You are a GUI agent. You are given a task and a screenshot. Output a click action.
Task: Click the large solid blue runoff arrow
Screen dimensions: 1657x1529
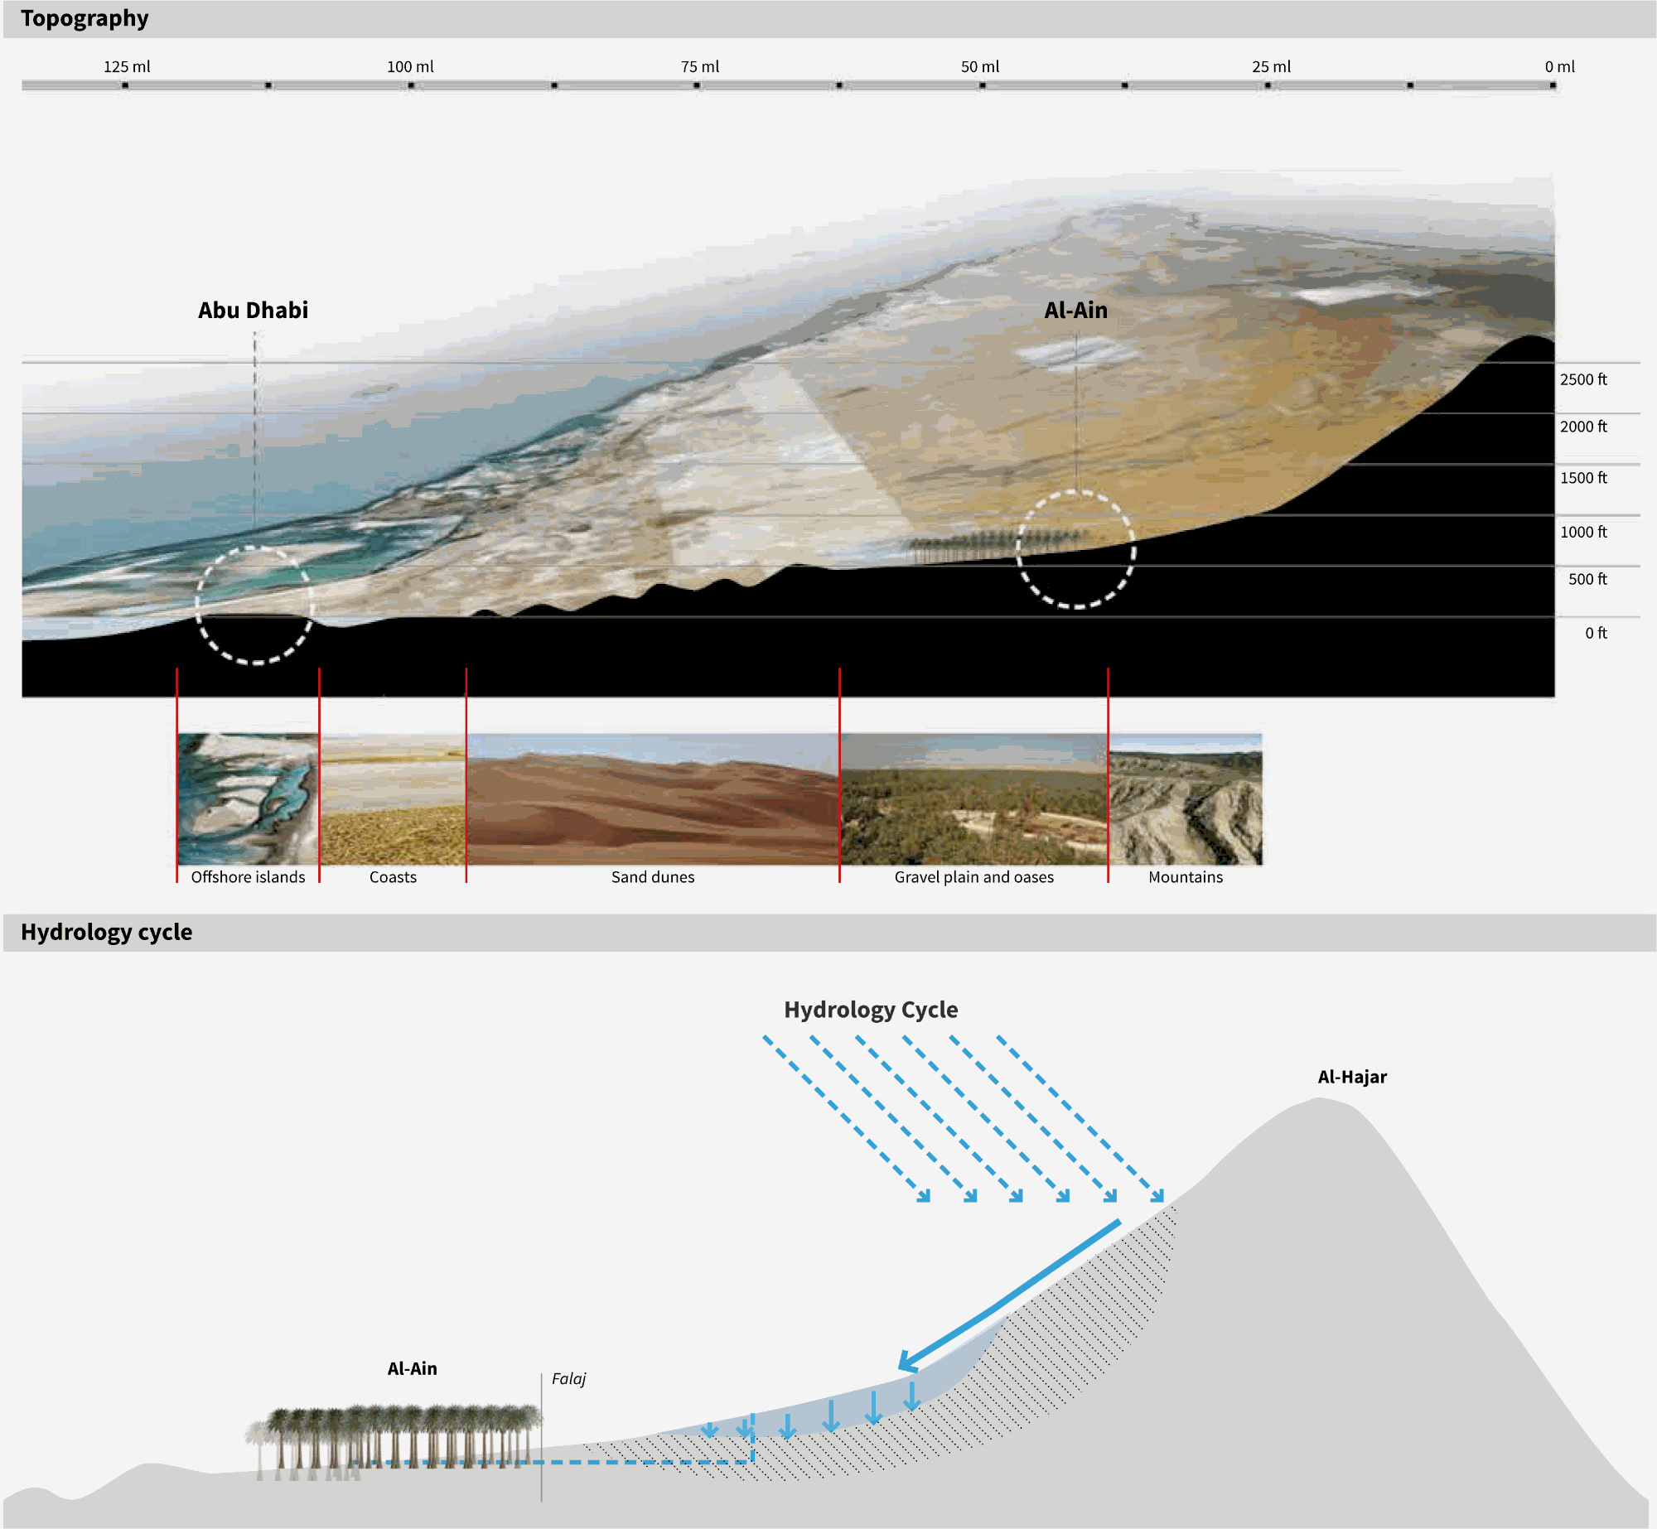click(1011, 1295)
